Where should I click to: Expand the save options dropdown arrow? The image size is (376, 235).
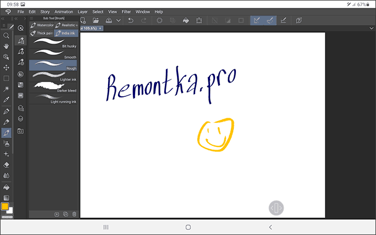(119, 20)
